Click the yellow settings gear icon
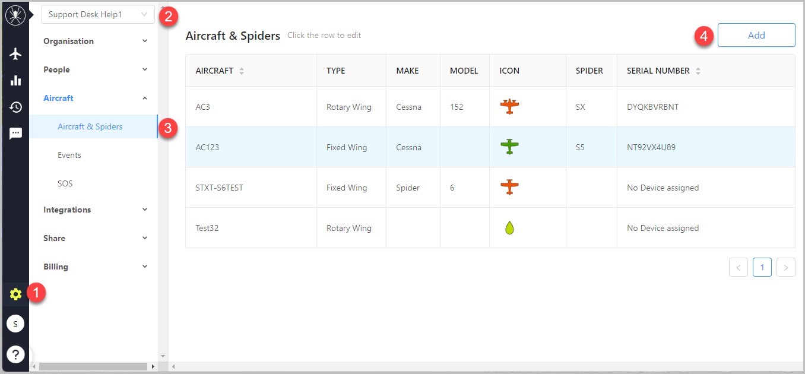The image size is (805, 374). 15,294
